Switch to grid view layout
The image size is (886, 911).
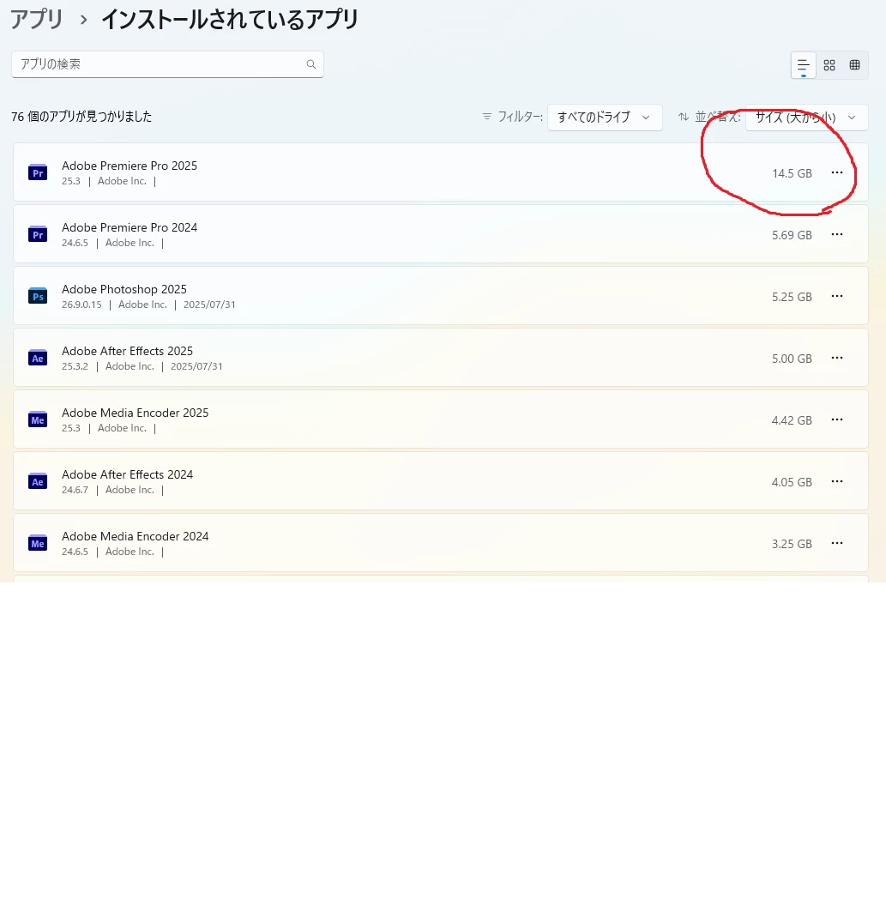coord(829,65)
